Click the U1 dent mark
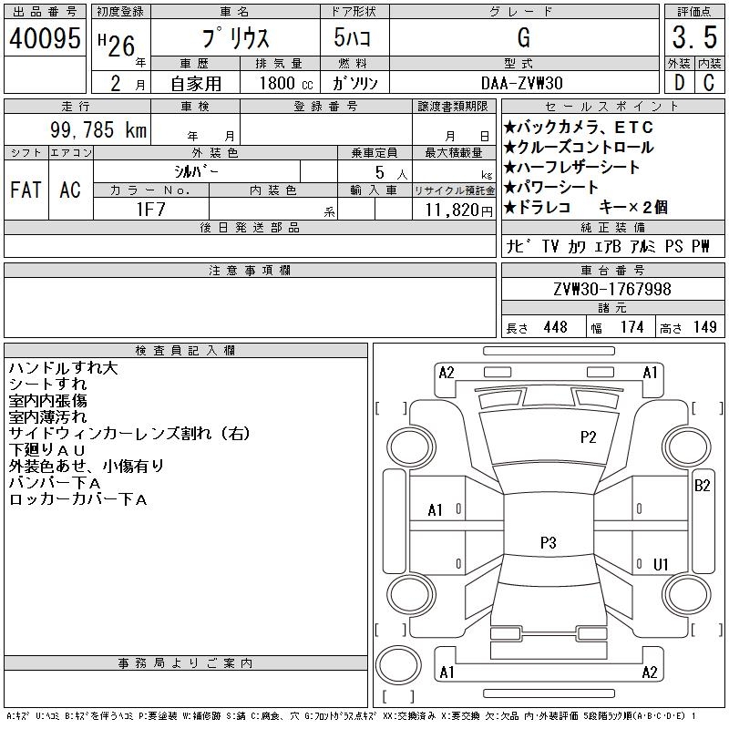Image resolution: width=729 pixels, height=729 pixels. 661,564
